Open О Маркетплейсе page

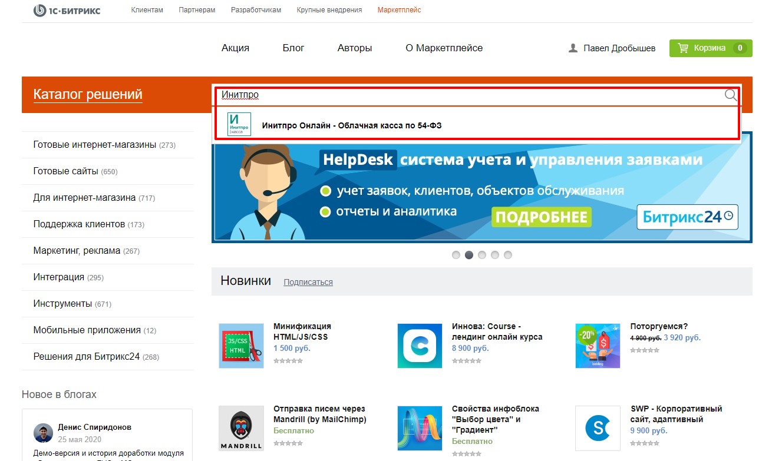coord(444,48)
